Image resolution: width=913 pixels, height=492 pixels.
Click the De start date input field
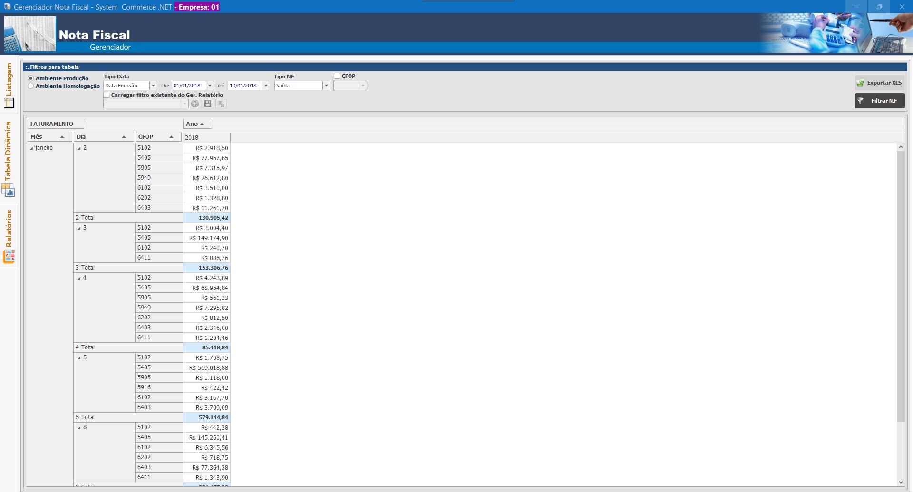pos(188,86)
